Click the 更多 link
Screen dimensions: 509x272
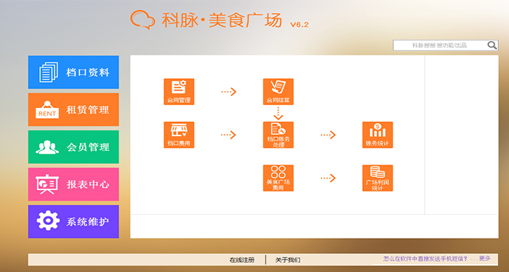485,258
